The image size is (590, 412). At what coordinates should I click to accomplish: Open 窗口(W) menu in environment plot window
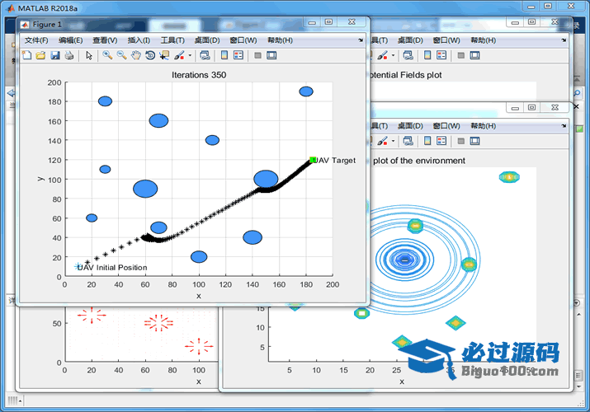446,126
